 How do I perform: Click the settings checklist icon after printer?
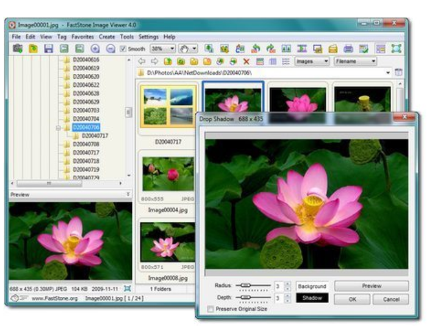click(x=364, y=48)
